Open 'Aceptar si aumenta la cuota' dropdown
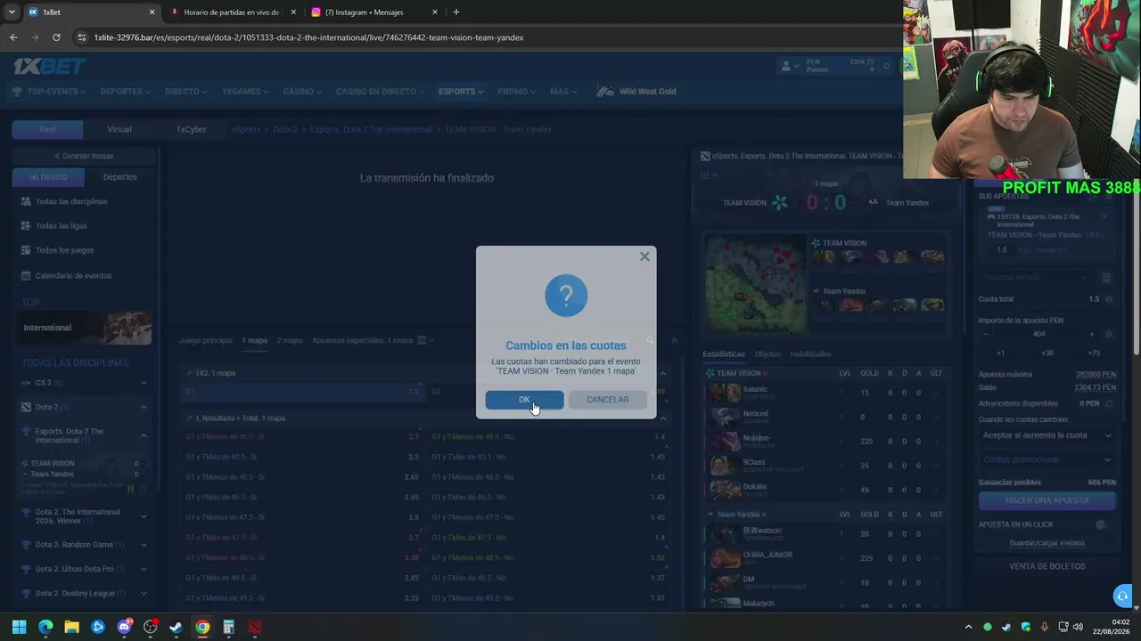 coord(1047,435)
